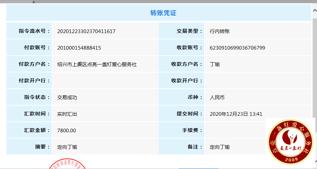Click remittance amount 7800.00
The width and height of the screenshot is (317, 169).
(67, 131)
